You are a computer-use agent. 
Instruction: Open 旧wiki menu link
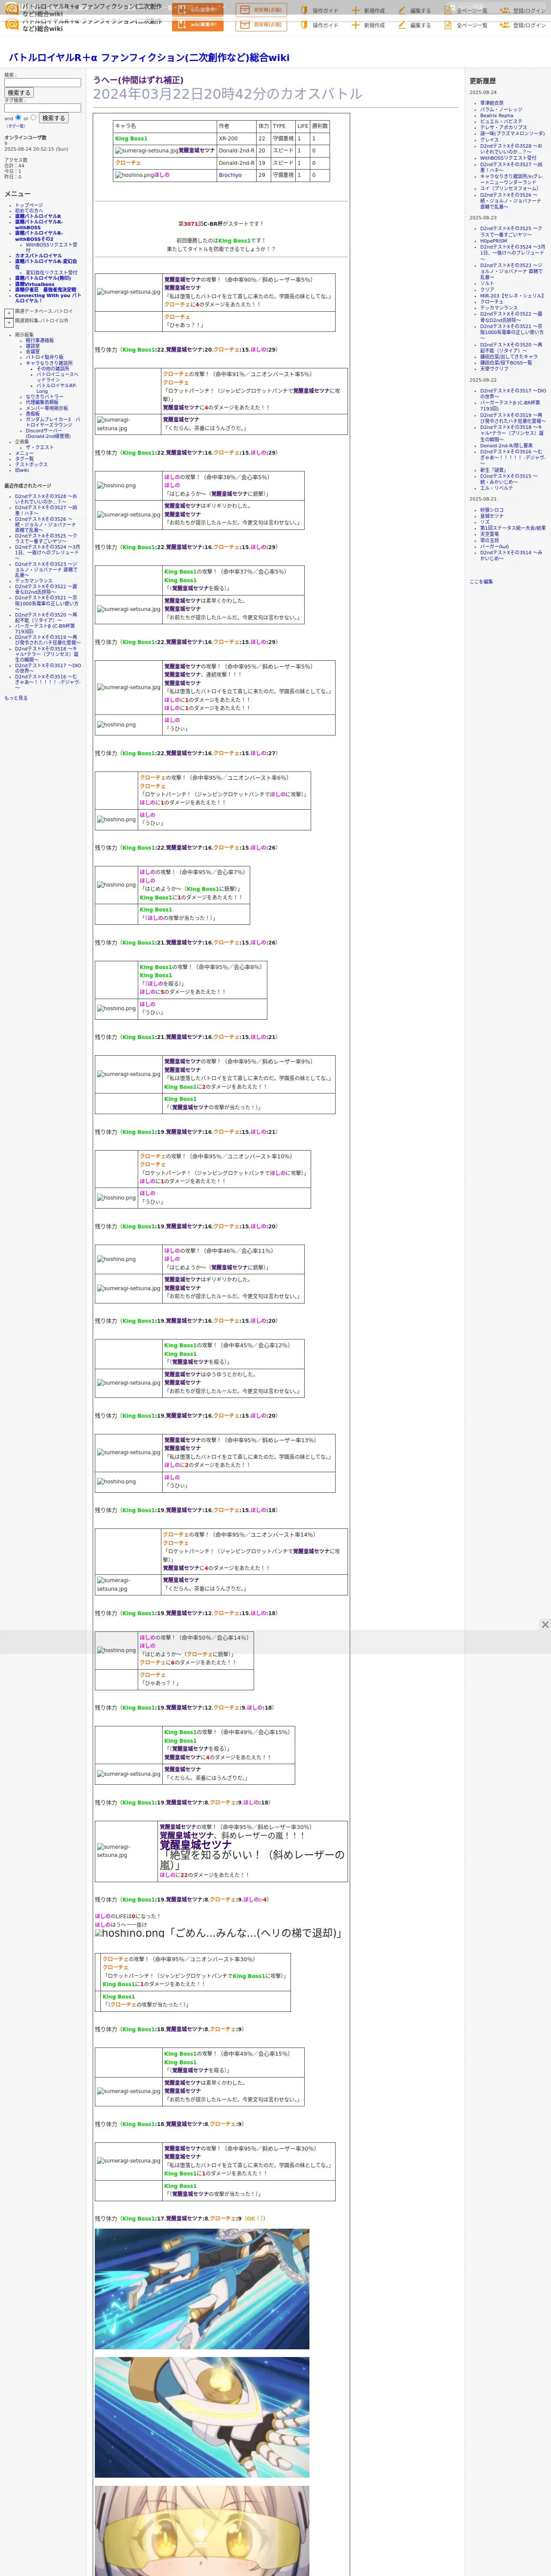pyautogui.click(x=22, y=471)
